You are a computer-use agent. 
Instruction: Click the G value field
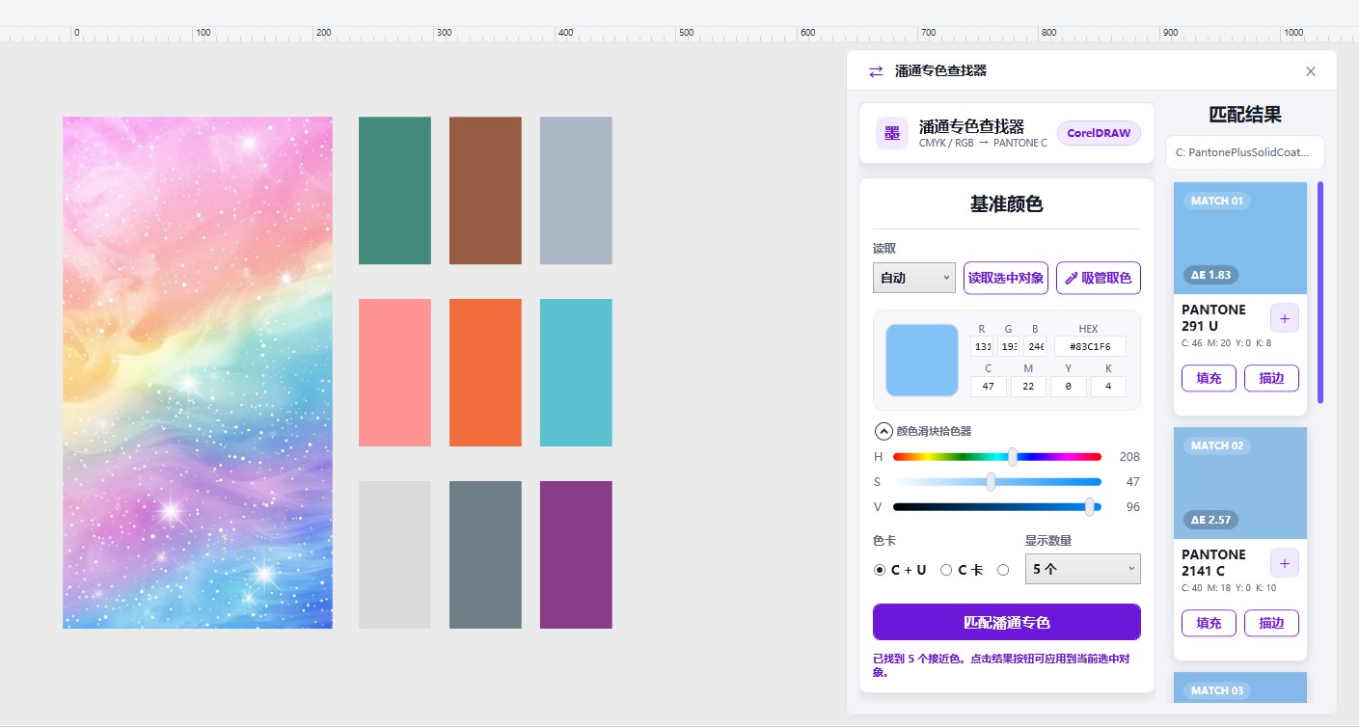click(x=1009, y=346)
